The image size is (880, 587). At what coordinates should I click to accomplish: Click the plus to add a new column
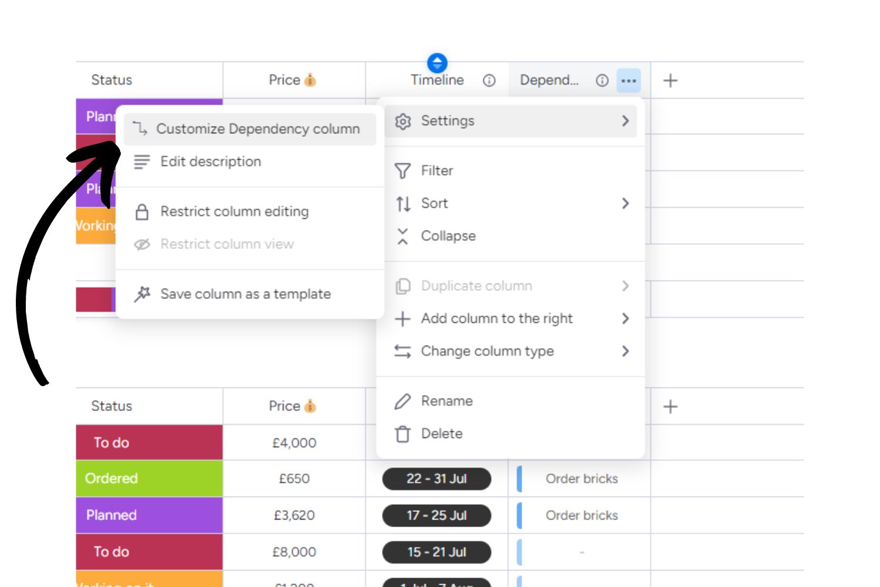pyautogui.click(x=669, y=80)
